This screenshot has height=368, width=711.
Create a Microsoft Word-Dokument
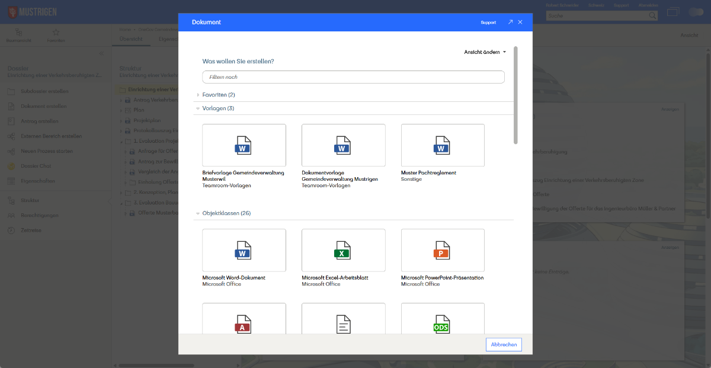coord(244,250)
